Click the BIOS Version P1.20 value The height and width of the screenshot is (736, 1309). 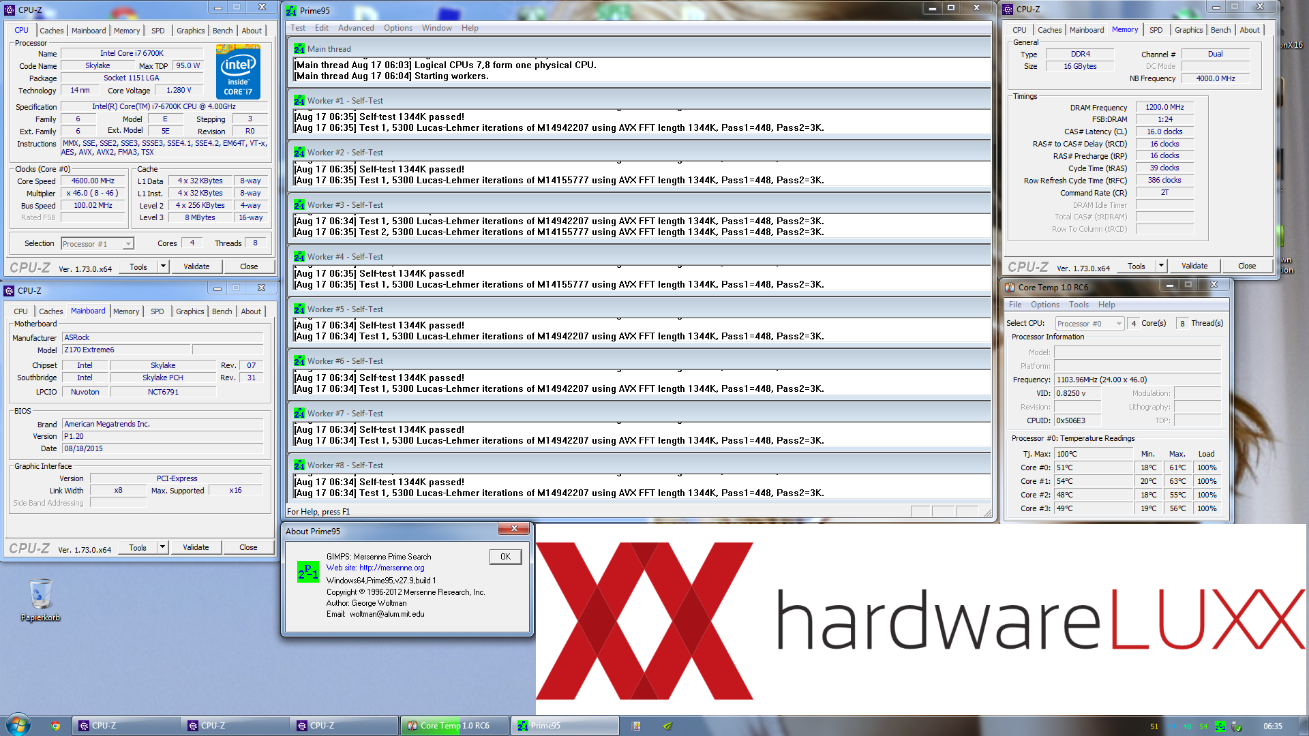pos(163,436)
